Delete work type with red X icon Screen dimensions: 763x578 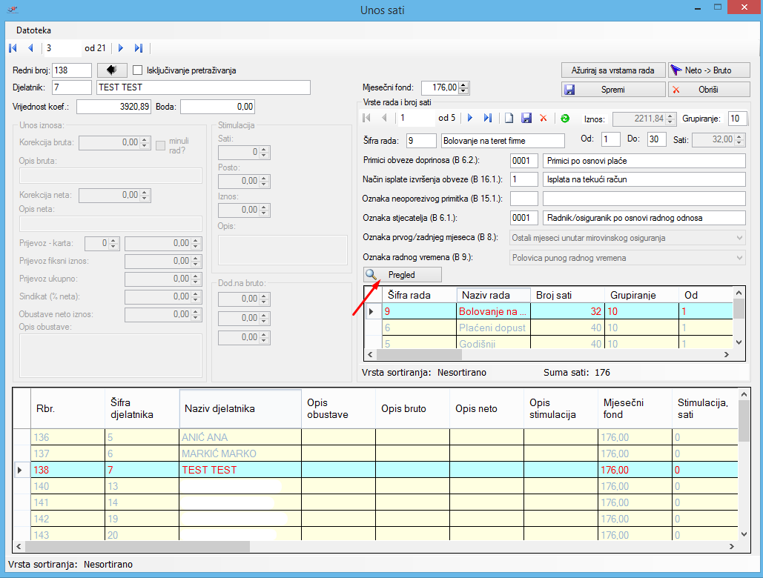coord(544,118)
